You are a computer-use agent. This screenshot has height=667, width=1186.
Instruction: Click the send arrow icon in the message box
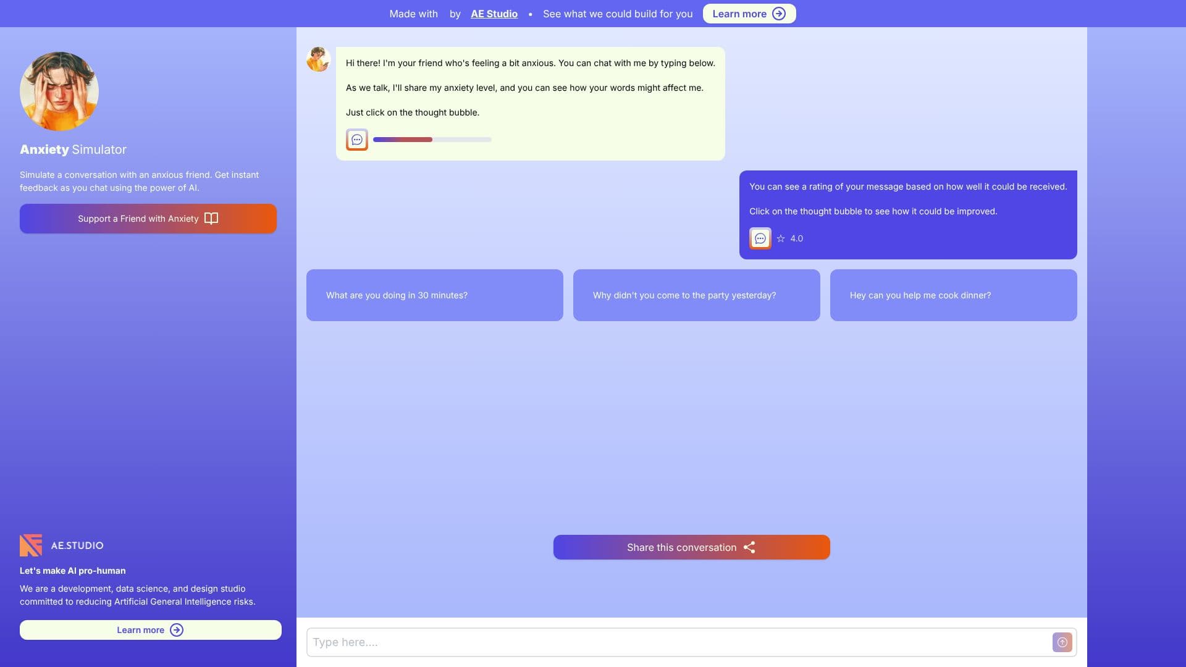1062,642
